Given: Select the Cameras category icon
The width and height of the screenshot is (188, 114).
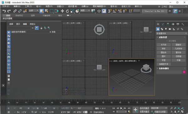Looking at the screenshot, I should point(170,29).
